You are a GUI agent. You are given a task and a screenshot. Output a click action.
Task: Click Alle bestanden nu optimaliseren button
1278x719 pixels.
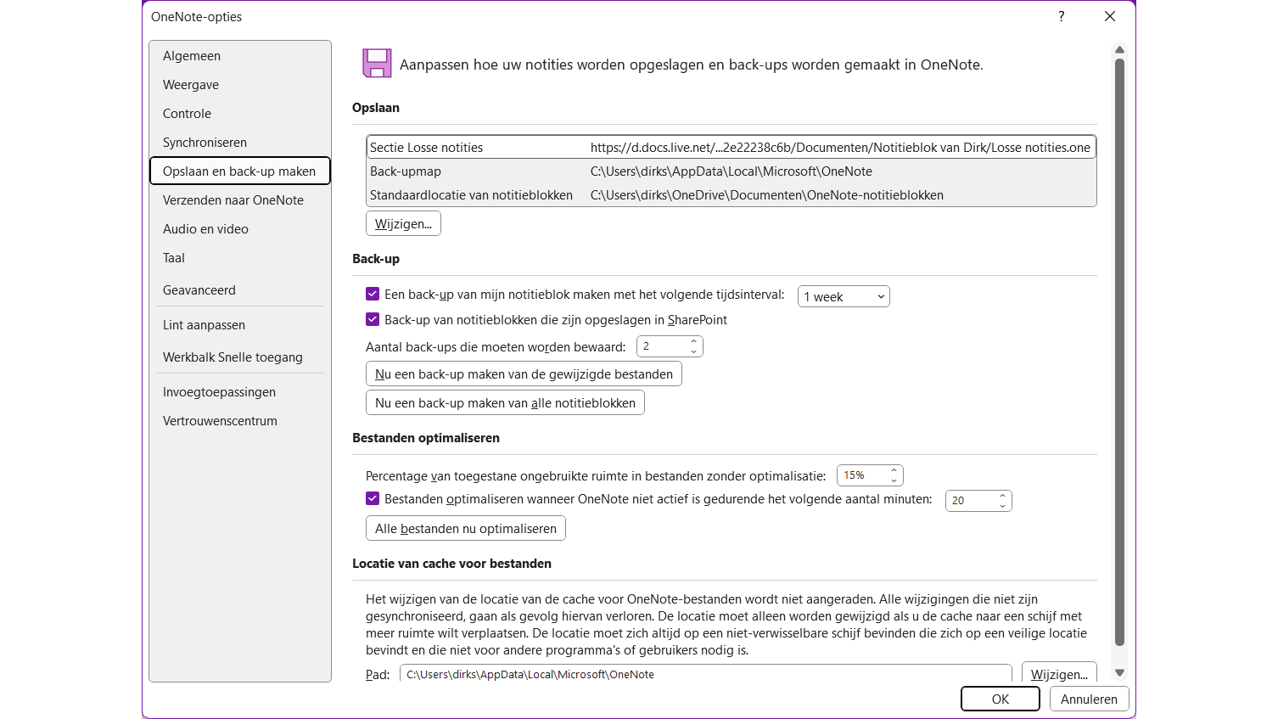[x=466, y=528]
